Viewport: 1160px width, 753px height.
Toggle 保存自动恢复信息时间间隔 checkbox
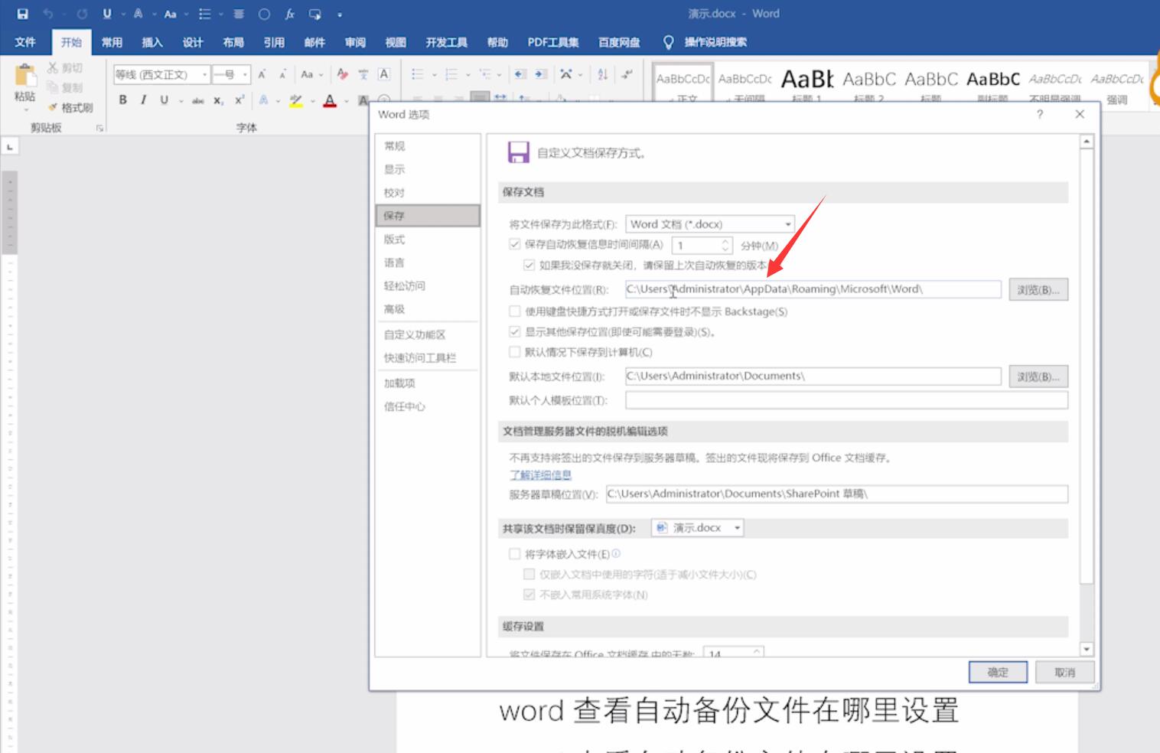[x=515, y=245]
